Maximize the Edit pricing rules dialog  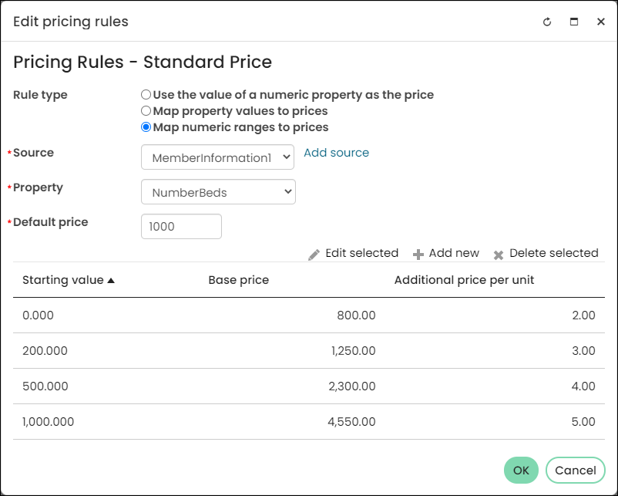(574, 22)
